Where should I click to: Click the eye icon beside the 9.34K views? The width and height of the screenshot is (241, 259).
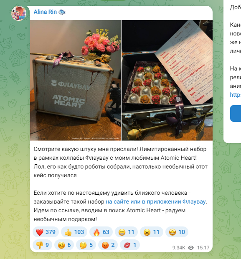191,248
